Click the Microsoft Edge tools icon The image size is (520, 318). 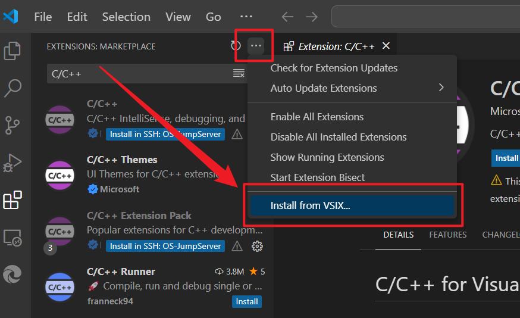pos(12,275)
